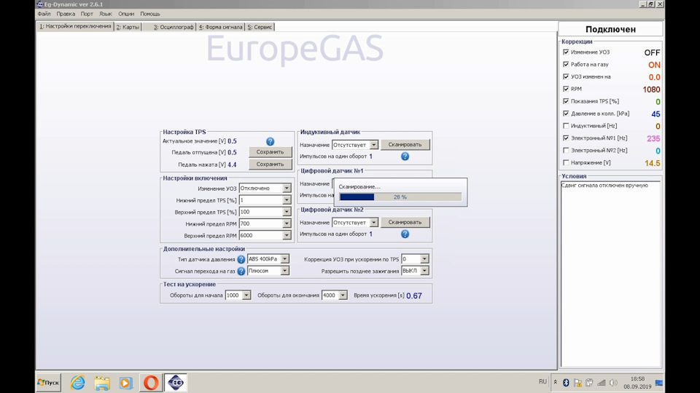Switch to the Сервис tab

coord(260,27)
